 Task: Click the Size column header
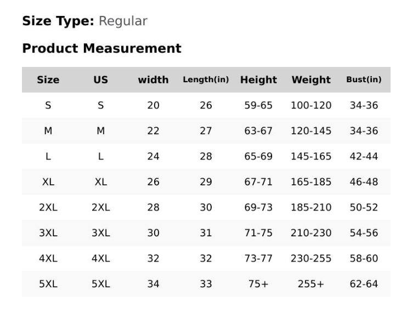click(x=48, y=79)
